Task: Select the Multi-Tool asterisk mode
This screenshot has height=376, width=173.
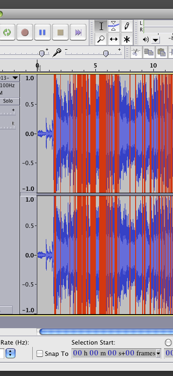Action: point(127,39)
